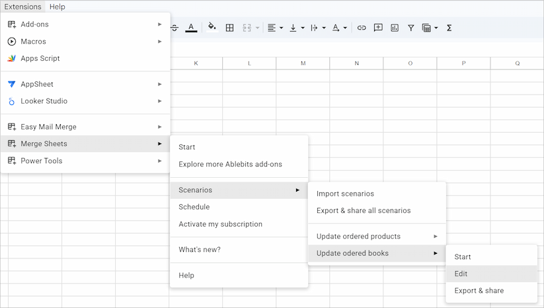This screenshot has height=308, width=544.
Task: Click the functions sigma icon
Action: [x=449, y=28]
